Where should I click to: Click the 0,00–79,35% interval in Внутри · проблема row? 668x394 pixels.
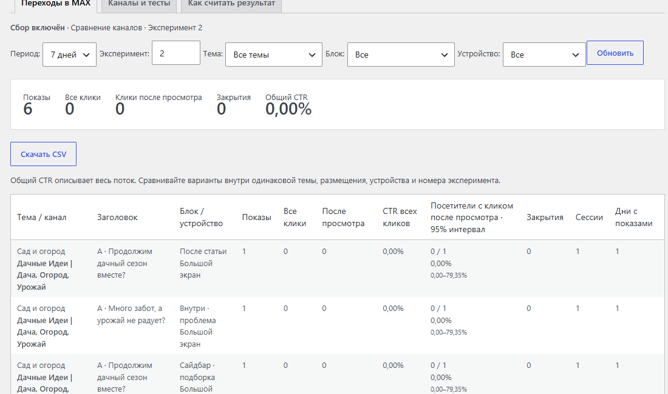(x=449, y=332)
